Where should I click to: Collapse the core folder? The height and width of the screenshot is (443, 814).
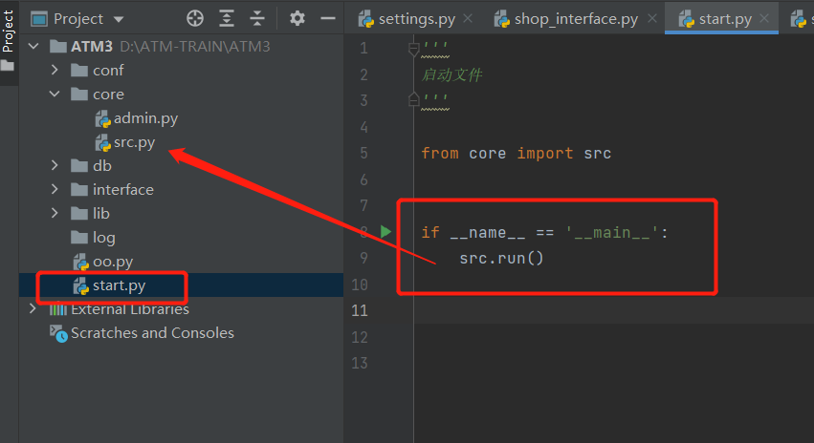click(55, 94)
